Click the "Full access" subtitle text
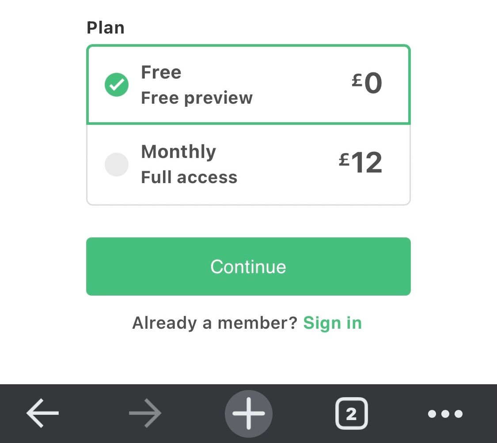Viewport: 497px width, 443px height. click(x=189, y=177)
